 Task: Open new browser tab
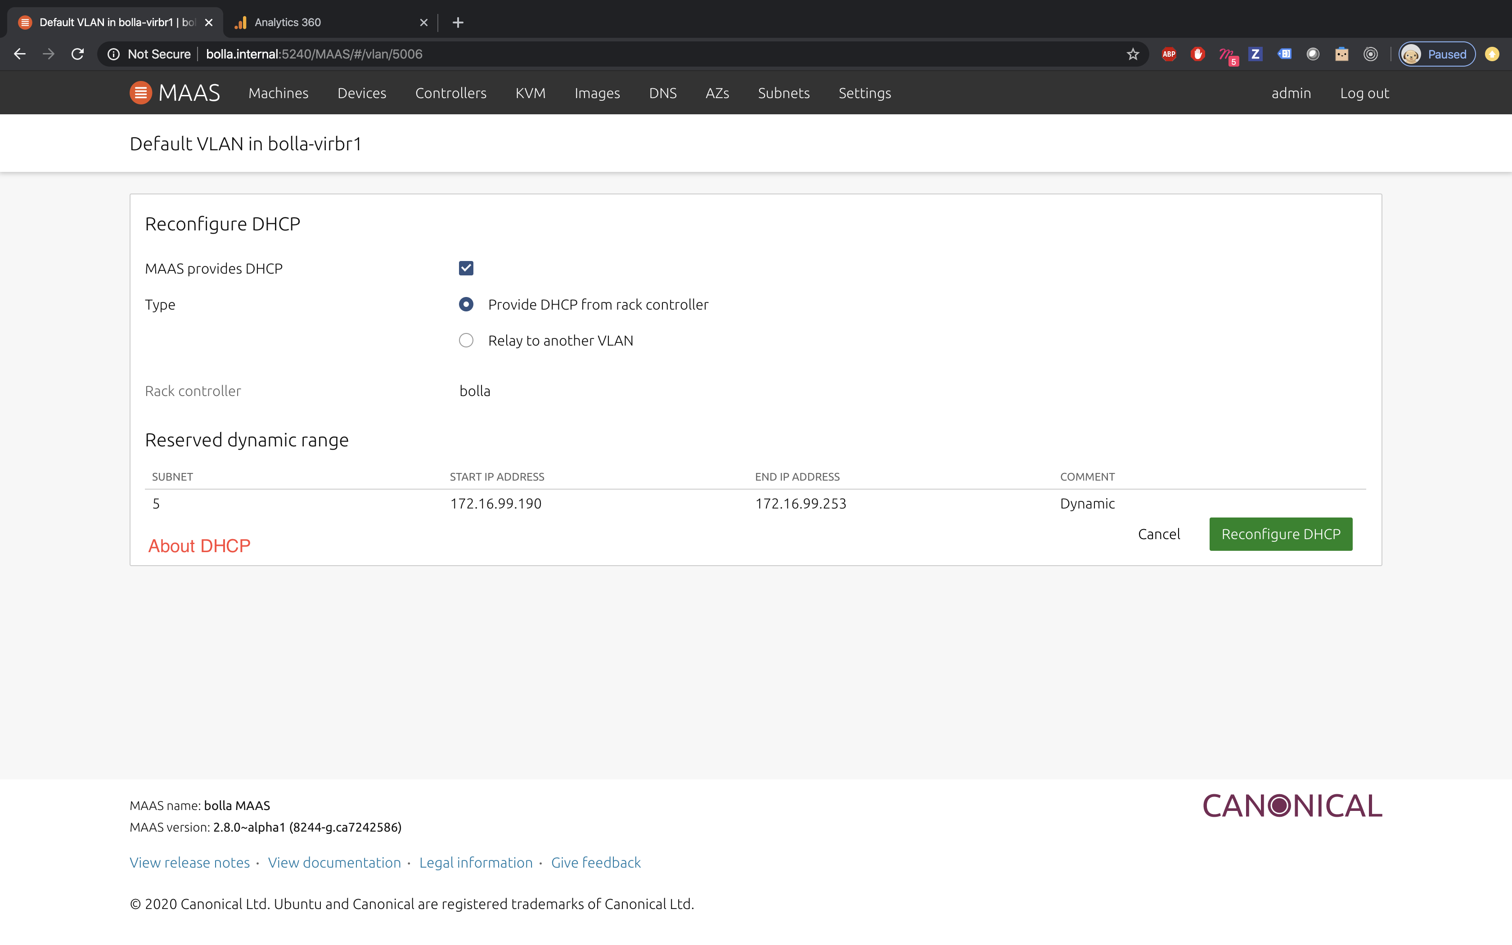click(x=458, y=22)
